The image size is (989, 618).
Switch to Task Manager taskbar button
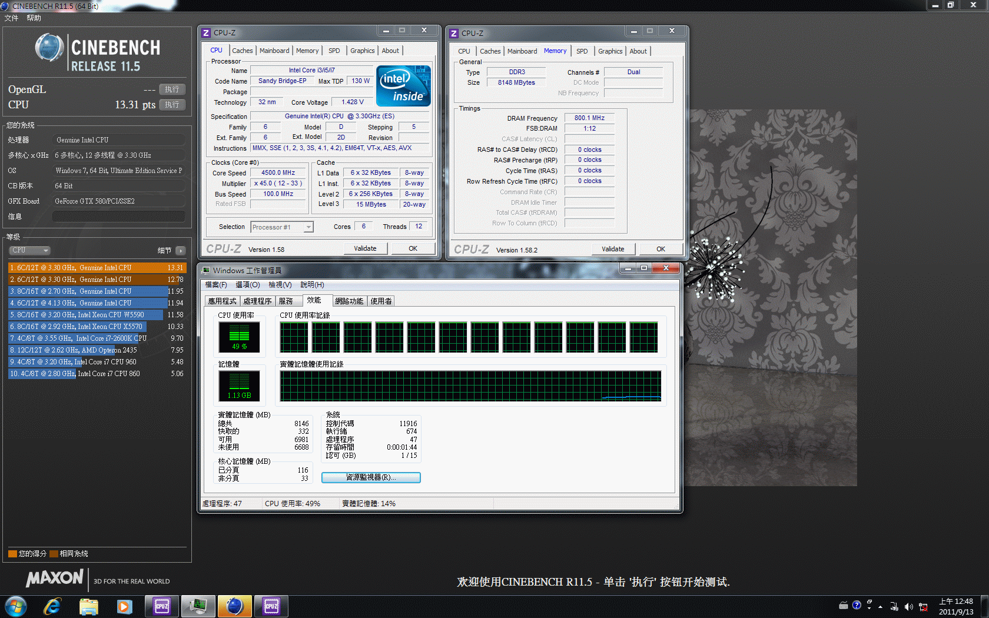[x=198, y=606]
